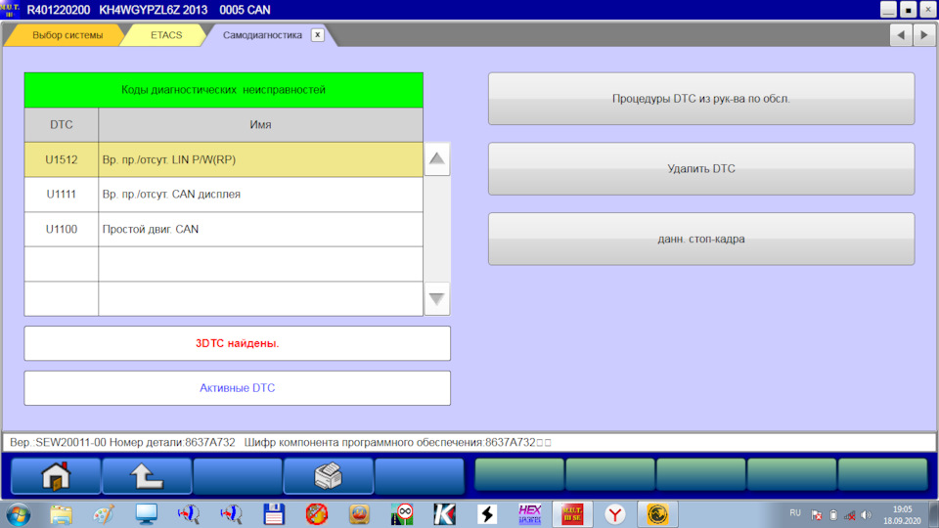Open данн. стоп-кадра
This screenshot has width=939, height=528.
pos(701,239)
